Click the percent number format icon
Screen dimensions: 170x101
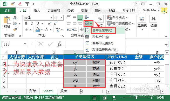point(100,19)
